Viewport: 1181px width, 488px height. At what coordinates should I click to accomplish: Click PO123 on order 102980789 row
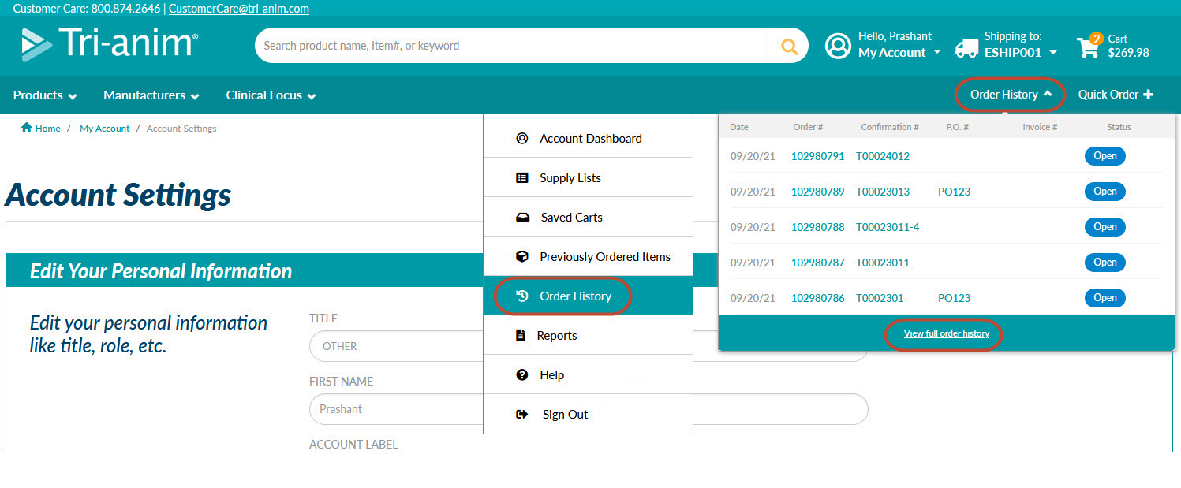pos(954,192)
